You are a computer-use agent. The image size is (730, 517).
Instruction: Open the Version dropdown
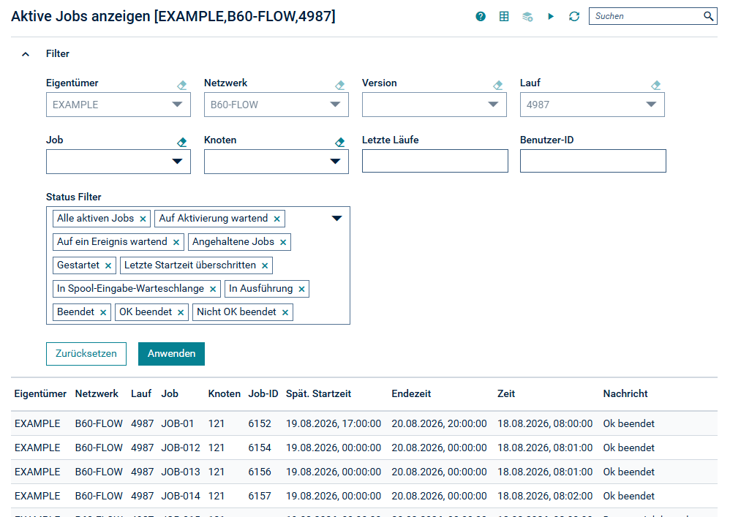[x=434, y=105]
